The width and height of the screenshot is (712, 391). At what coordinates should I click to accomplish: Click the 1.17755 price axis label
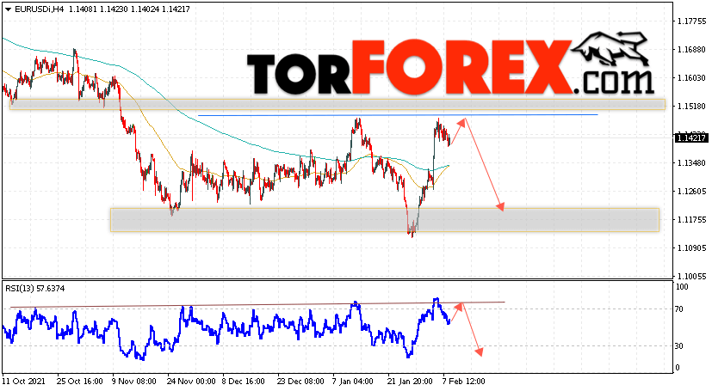[x=691, y=21]
